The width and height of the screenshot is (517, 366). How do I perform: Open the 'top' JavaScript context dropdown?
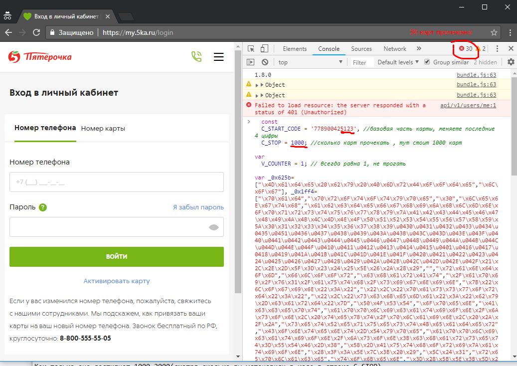(310, 62)
